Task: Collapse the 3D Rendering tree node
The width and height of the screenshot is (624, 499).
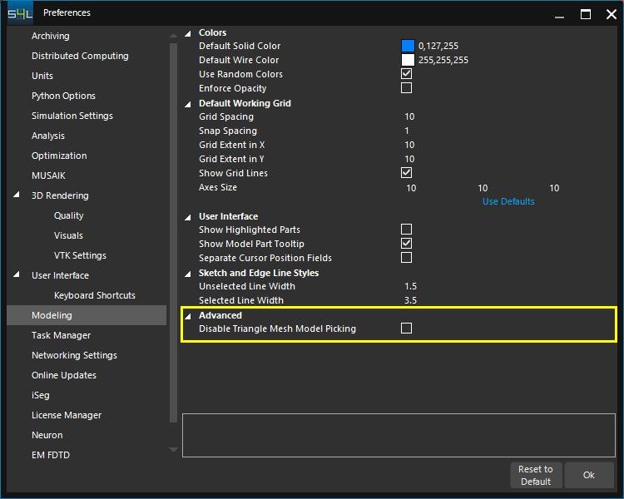Action: pyautogui.click(x=17, y=195)
